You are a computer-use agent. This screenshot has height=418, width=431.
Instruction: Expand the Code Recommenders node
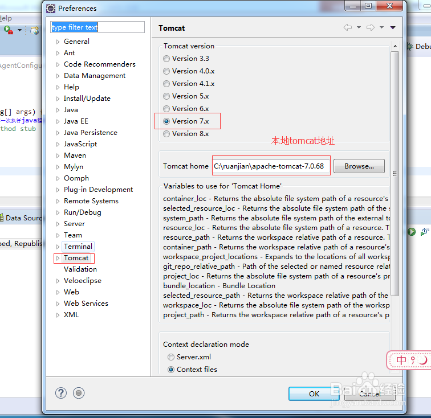tap(58, 64)
